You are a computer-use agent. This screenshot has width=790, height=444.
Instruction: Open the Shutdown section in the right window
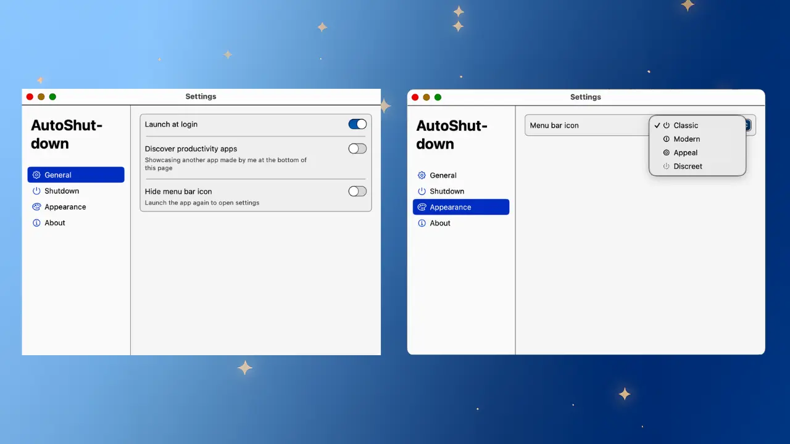coord(447,191)
